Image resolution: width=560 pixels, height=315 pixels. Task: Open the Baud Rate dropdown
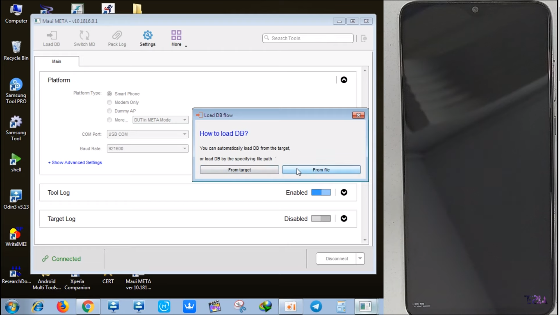click(148, 148)
